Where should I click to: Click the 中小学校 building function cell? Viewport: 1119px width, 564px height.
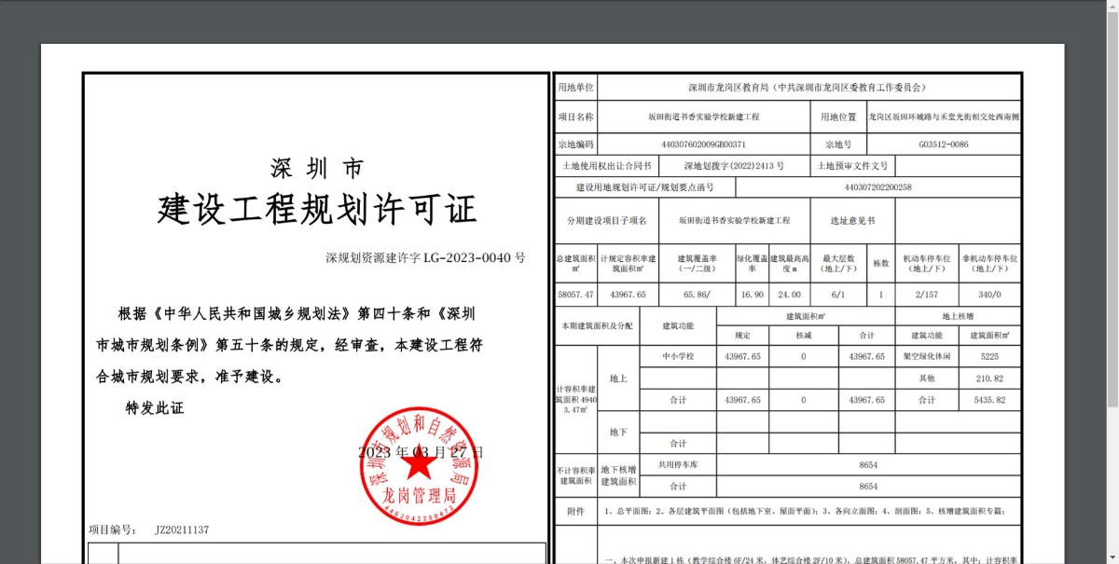click(x=678, y=357)
